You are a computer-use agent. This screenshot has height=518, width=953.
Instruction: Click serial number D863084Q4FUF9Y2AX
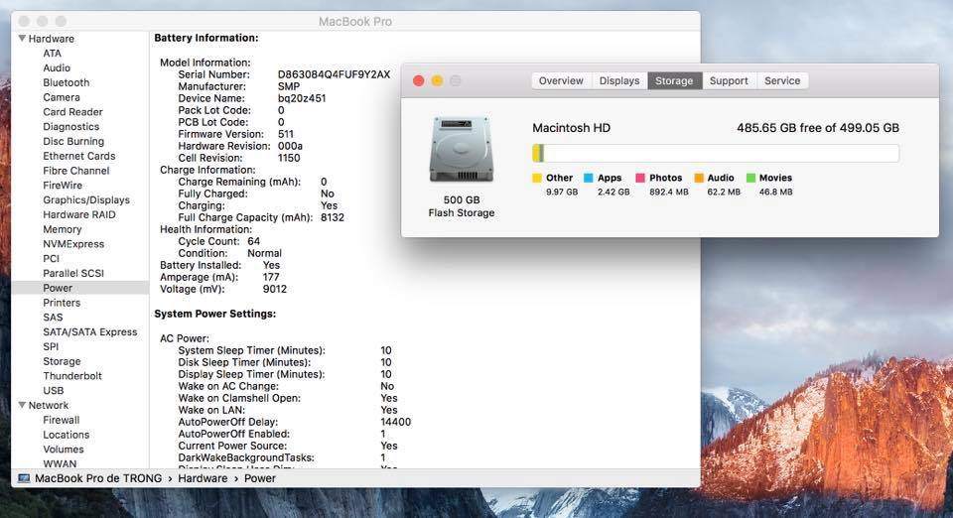334,74
